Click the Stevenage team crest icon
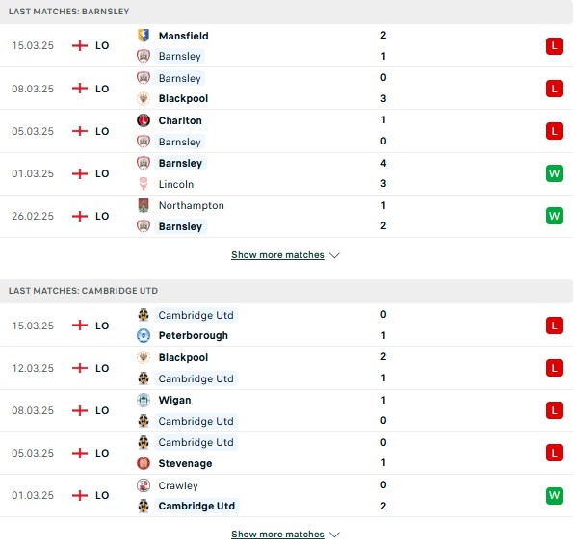The height and width of the screenshot is (548, 574). click(x=143, y=463)
